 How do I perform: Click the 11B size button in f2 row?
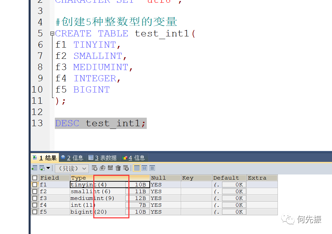[138, 191]
